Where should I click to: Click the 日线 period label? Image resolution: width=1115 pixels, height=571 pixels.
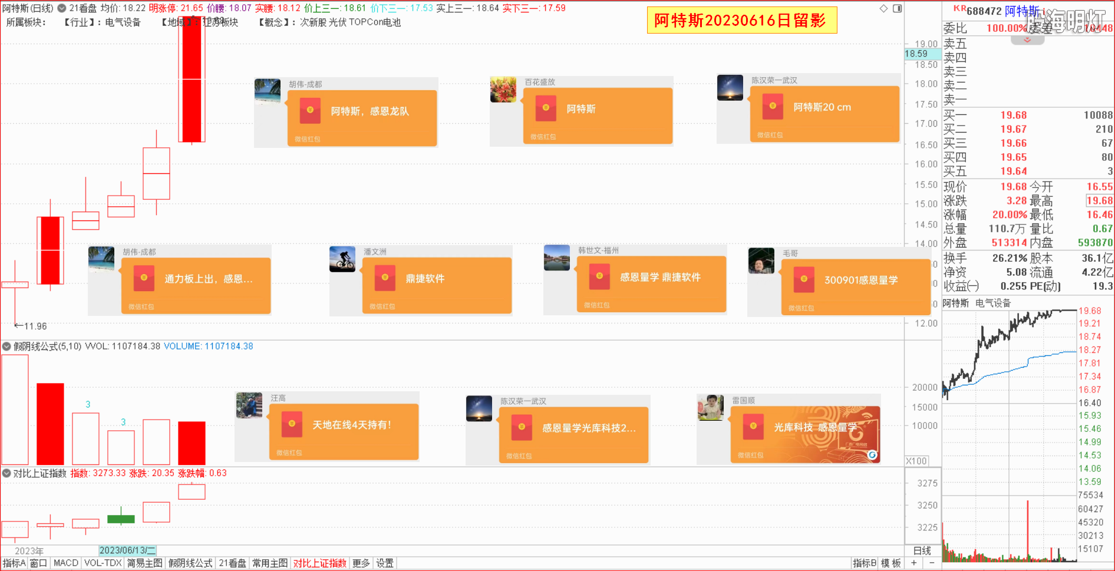coord(922,550)
